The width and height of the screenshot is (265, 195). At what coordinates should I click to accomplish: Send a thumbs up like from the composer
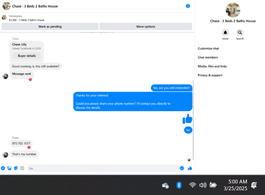[x=190, y=168]
